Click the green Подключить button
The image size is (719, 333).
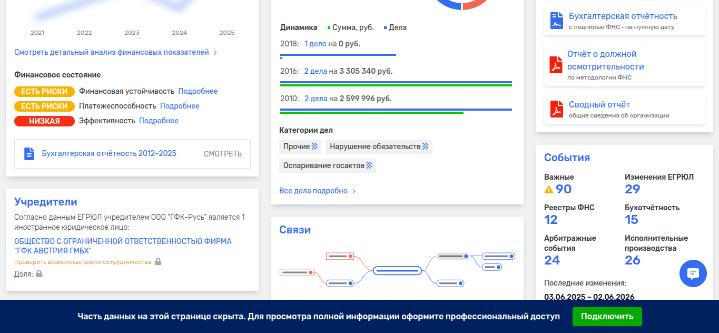pos(607,317)
